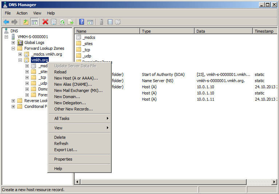Viewport: 279px width, 194px height.
Task: Expand the Global Logs node
Action: point(13,43)
